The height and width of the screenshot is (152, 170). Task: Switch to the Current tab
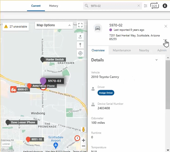point(36,6)
